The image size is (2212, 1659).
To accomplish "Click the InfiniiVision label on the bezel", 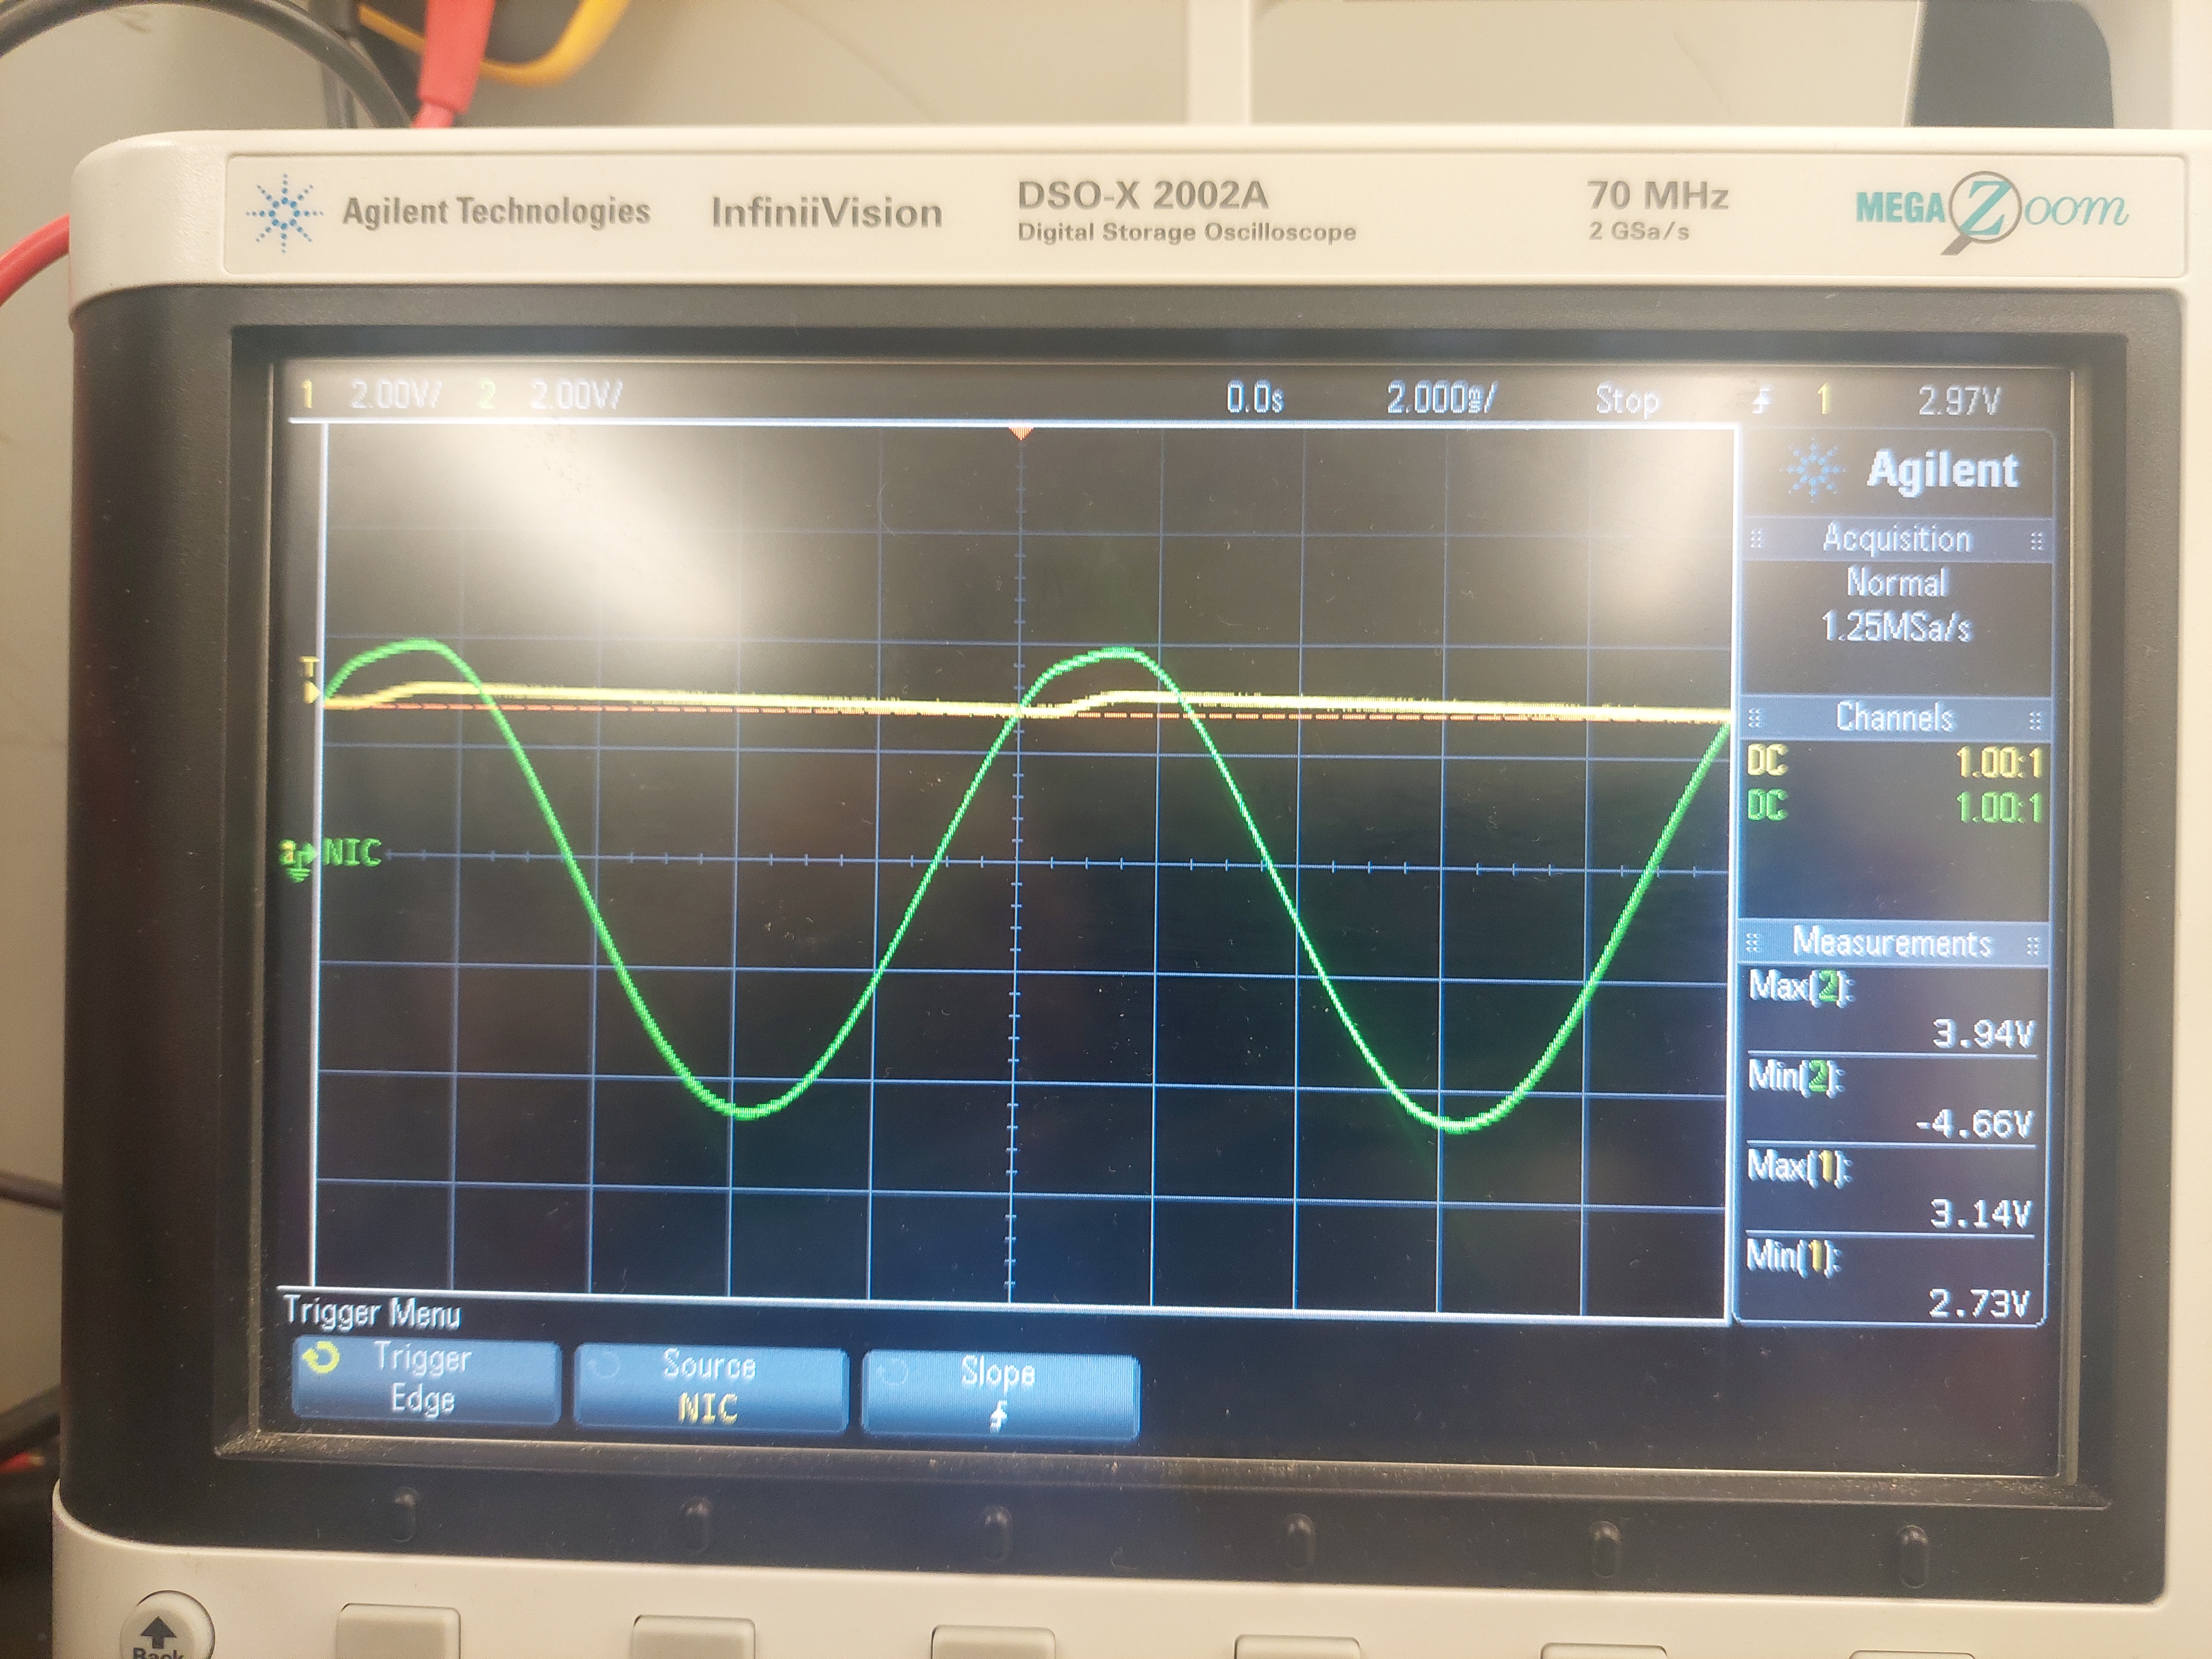I will [x=826, y=212].
